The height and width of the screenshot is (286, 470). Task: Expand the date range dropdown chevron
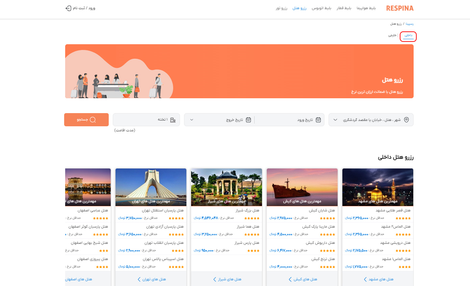[192, 120]
